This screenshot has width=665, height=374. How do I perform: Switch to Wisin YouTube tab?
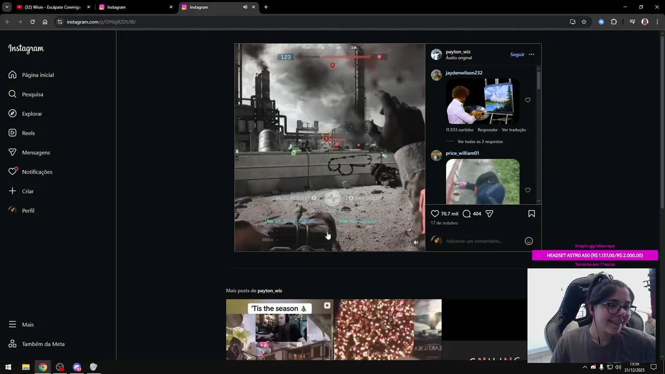click(53, 7)
